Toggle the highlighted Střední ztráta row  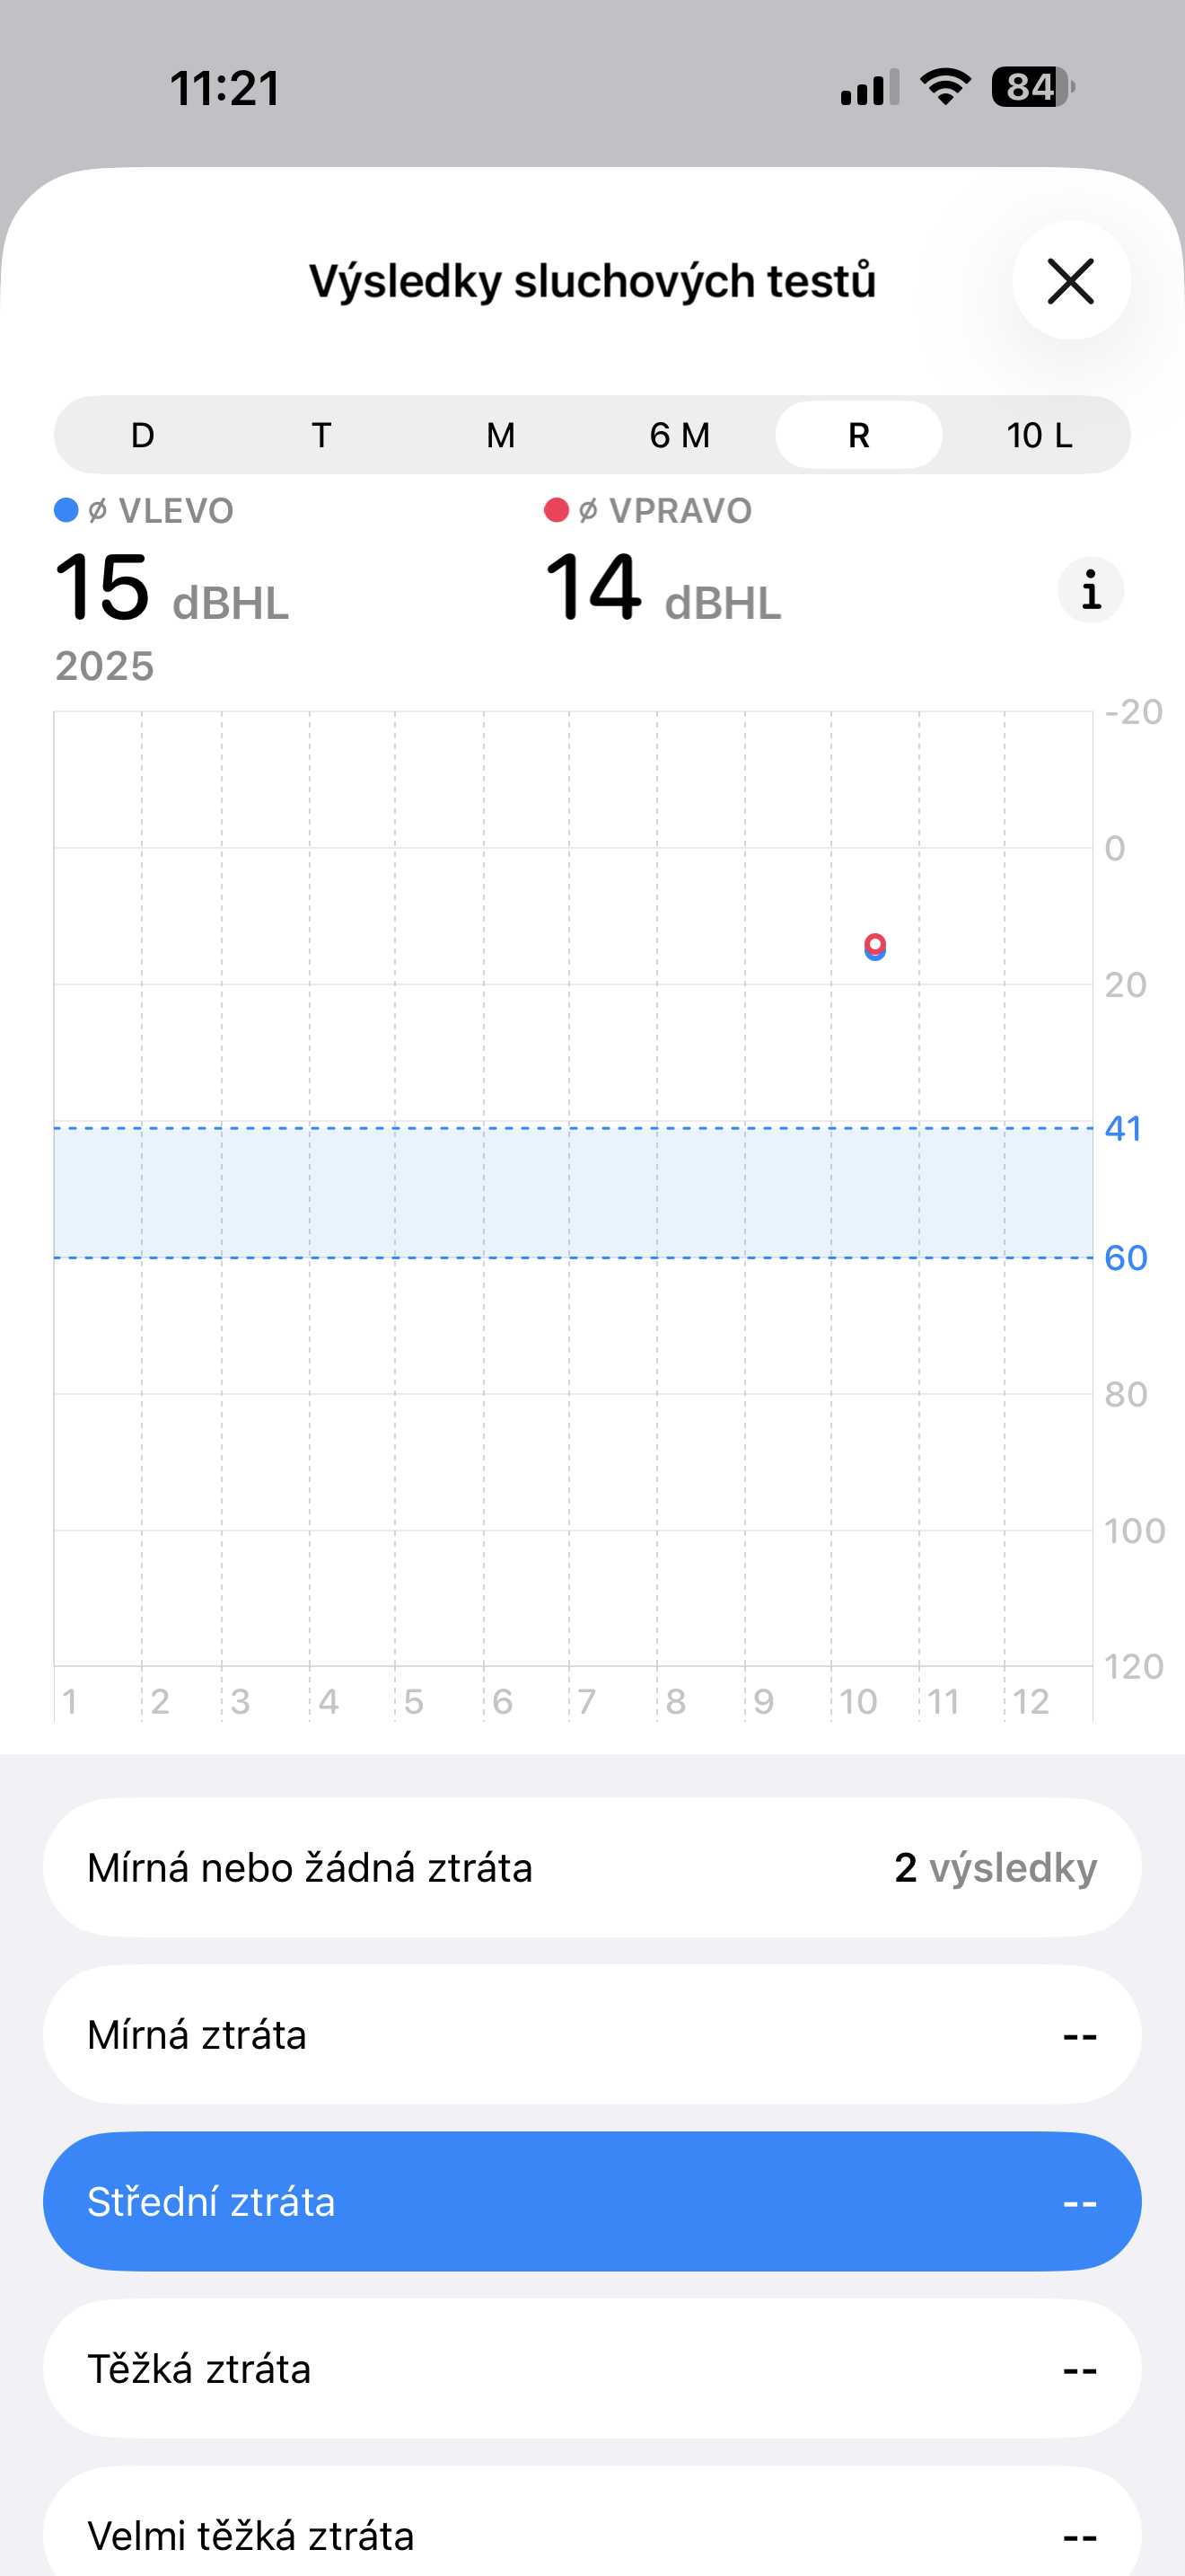pyautogui.click(x=592, y=2201)
